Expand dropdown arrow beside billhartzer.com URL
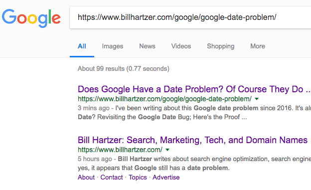 coord(167,150)
